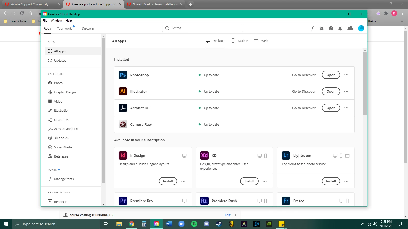Open Photoshop with Open button
The height and width of the screenshot is (229, 408).
pyautogui.click(x=331, y=75)
